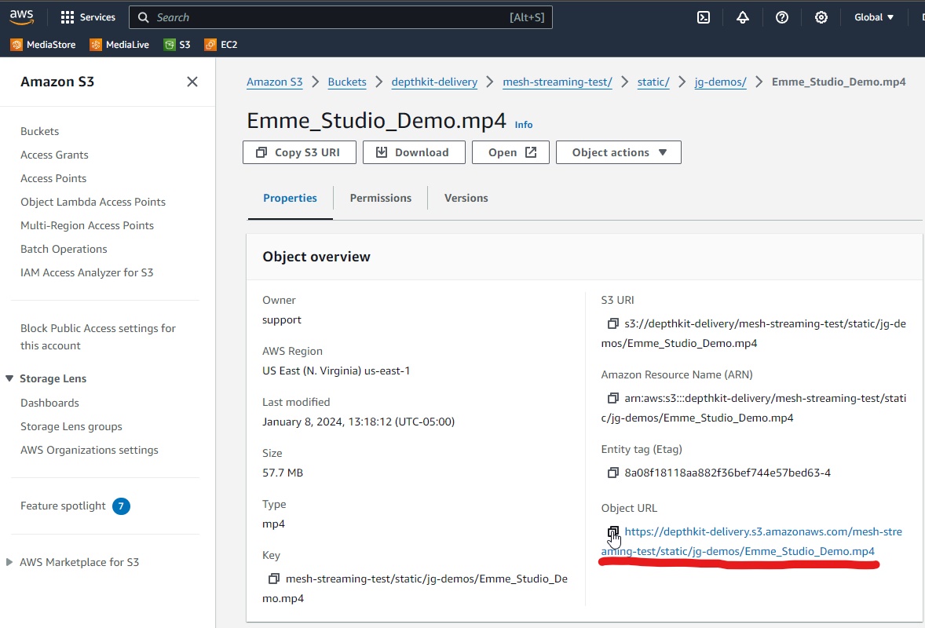This screenshot has height=628, width=925.
Task: Open the notifications bell
Action: [x=743, y=17]
